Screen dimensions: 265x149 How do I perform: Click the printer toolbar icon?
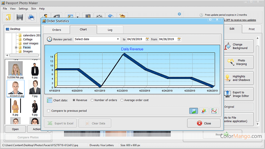(x=31, y=17)
